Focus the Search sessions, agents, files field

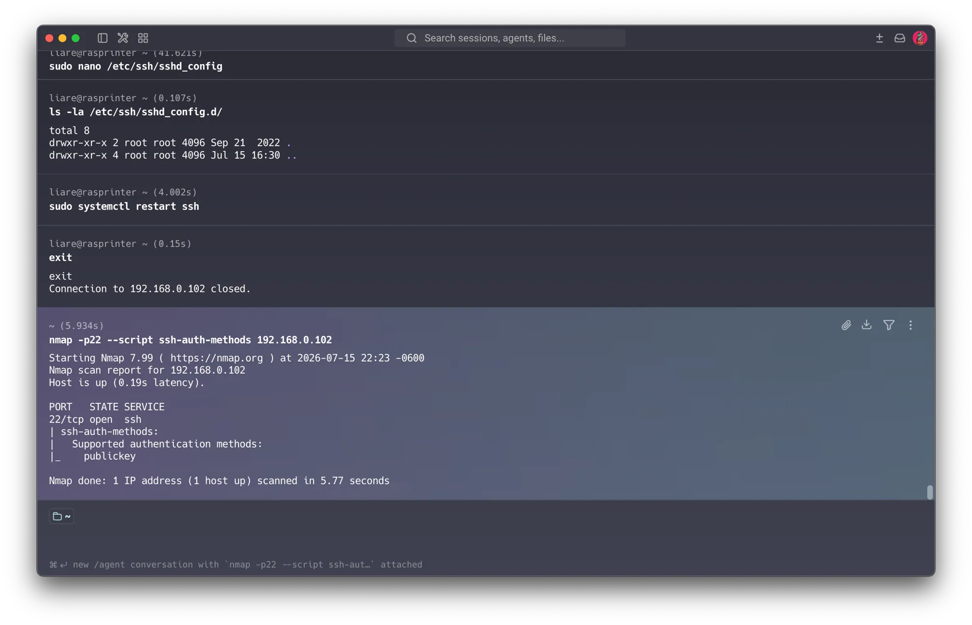[x=510, y=38]
